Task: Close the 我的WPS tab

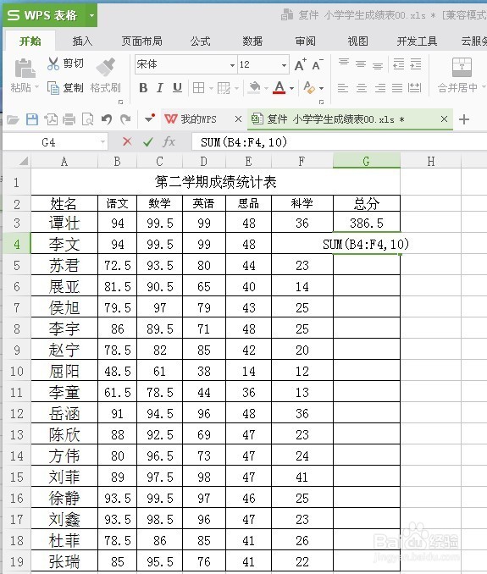Action: point(238,119)
